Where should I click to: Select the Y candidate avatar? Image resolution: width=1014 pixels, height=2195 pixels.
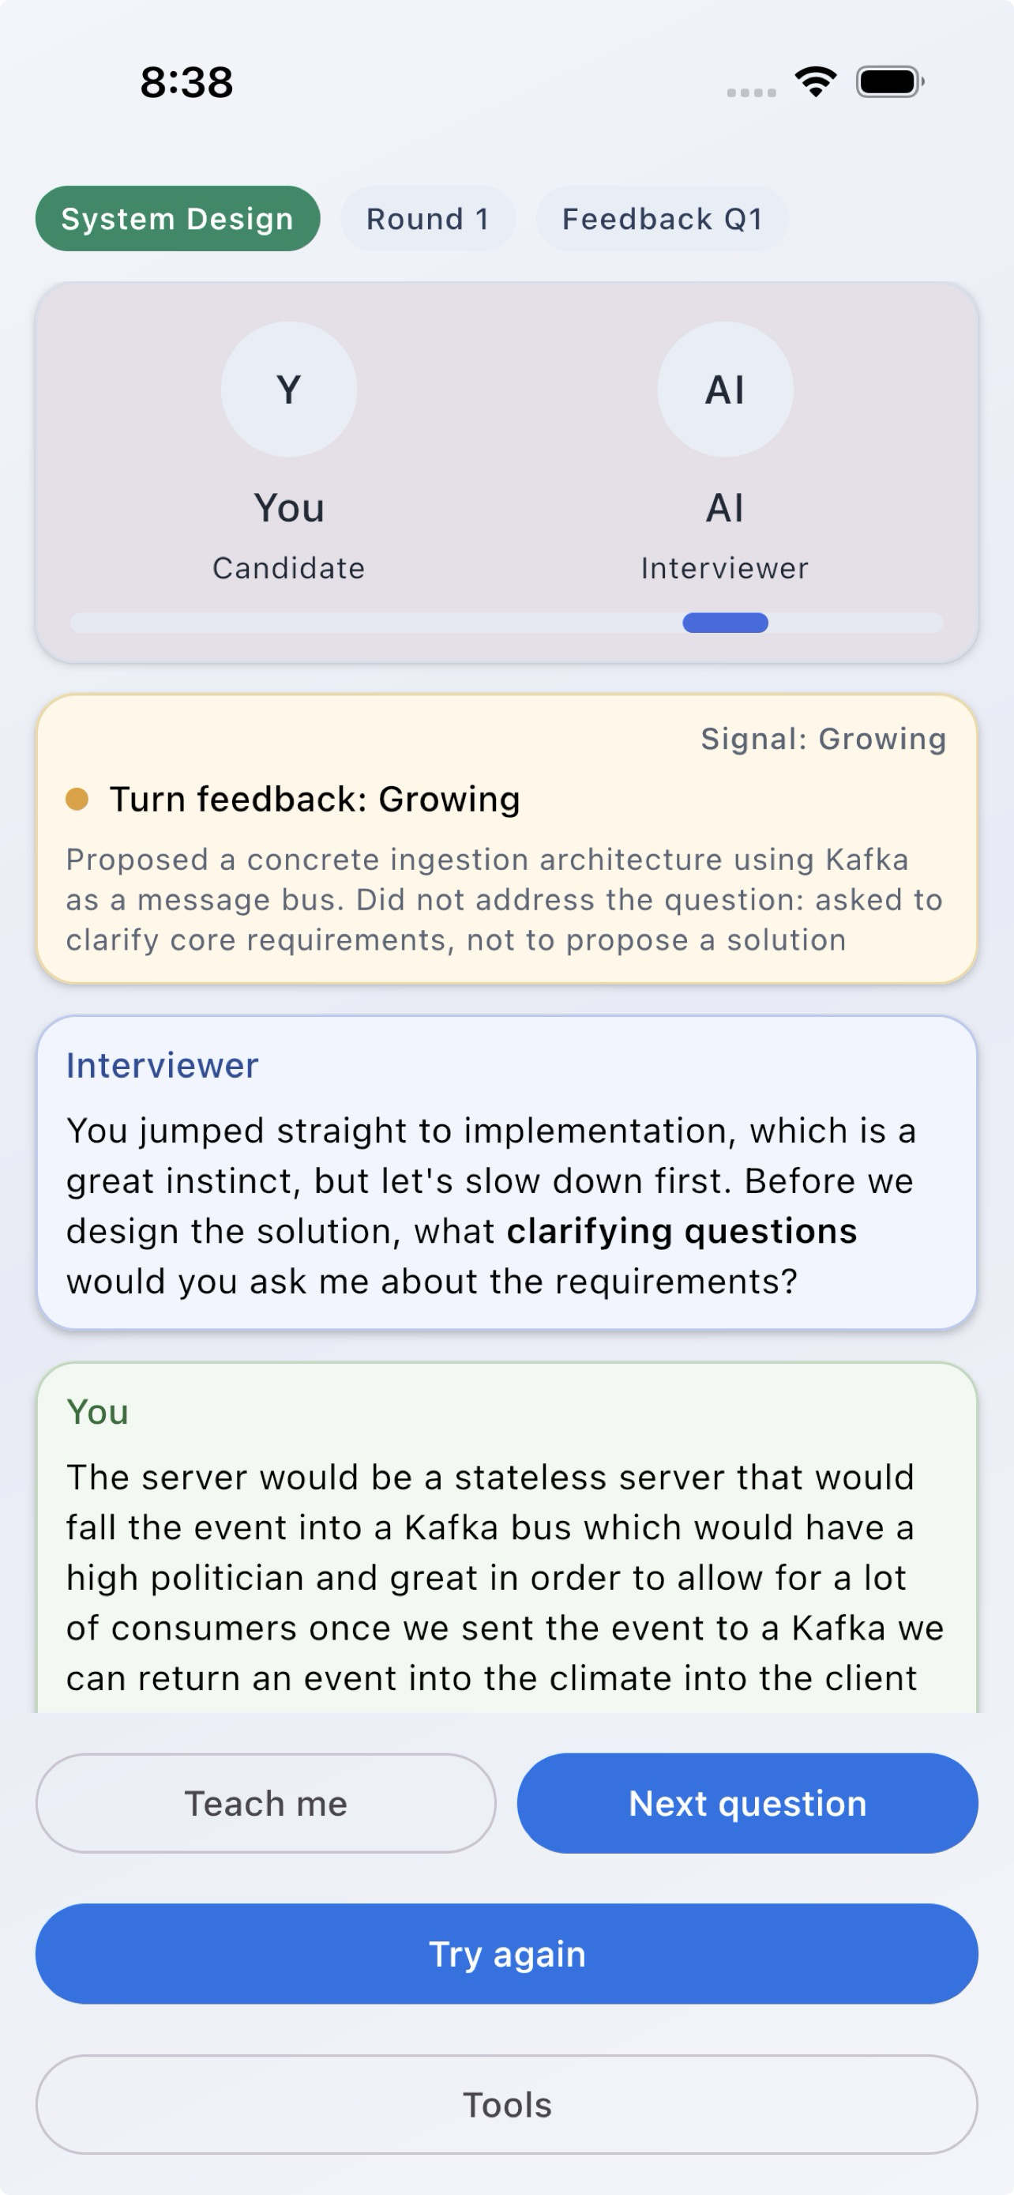pos(288,389)
